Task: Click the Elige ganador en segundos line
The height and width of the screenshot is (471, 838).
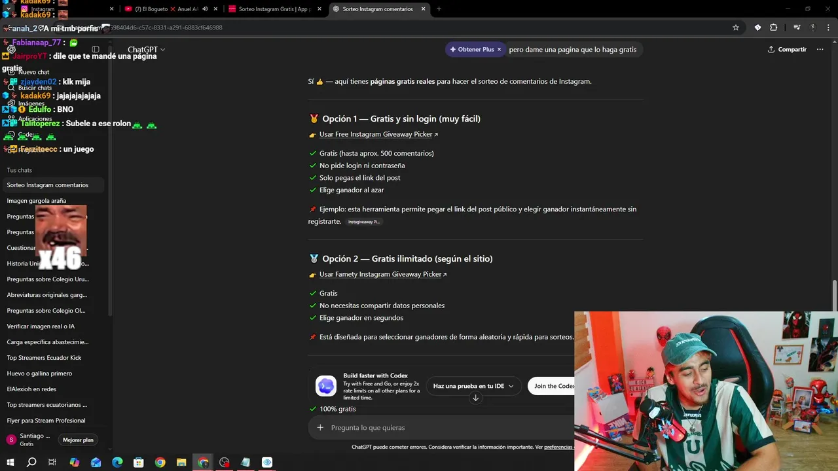Action: [361, 318]
